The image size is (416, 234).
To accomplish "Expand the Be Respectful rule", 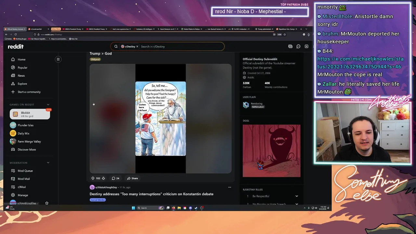I will coord(297,196).
